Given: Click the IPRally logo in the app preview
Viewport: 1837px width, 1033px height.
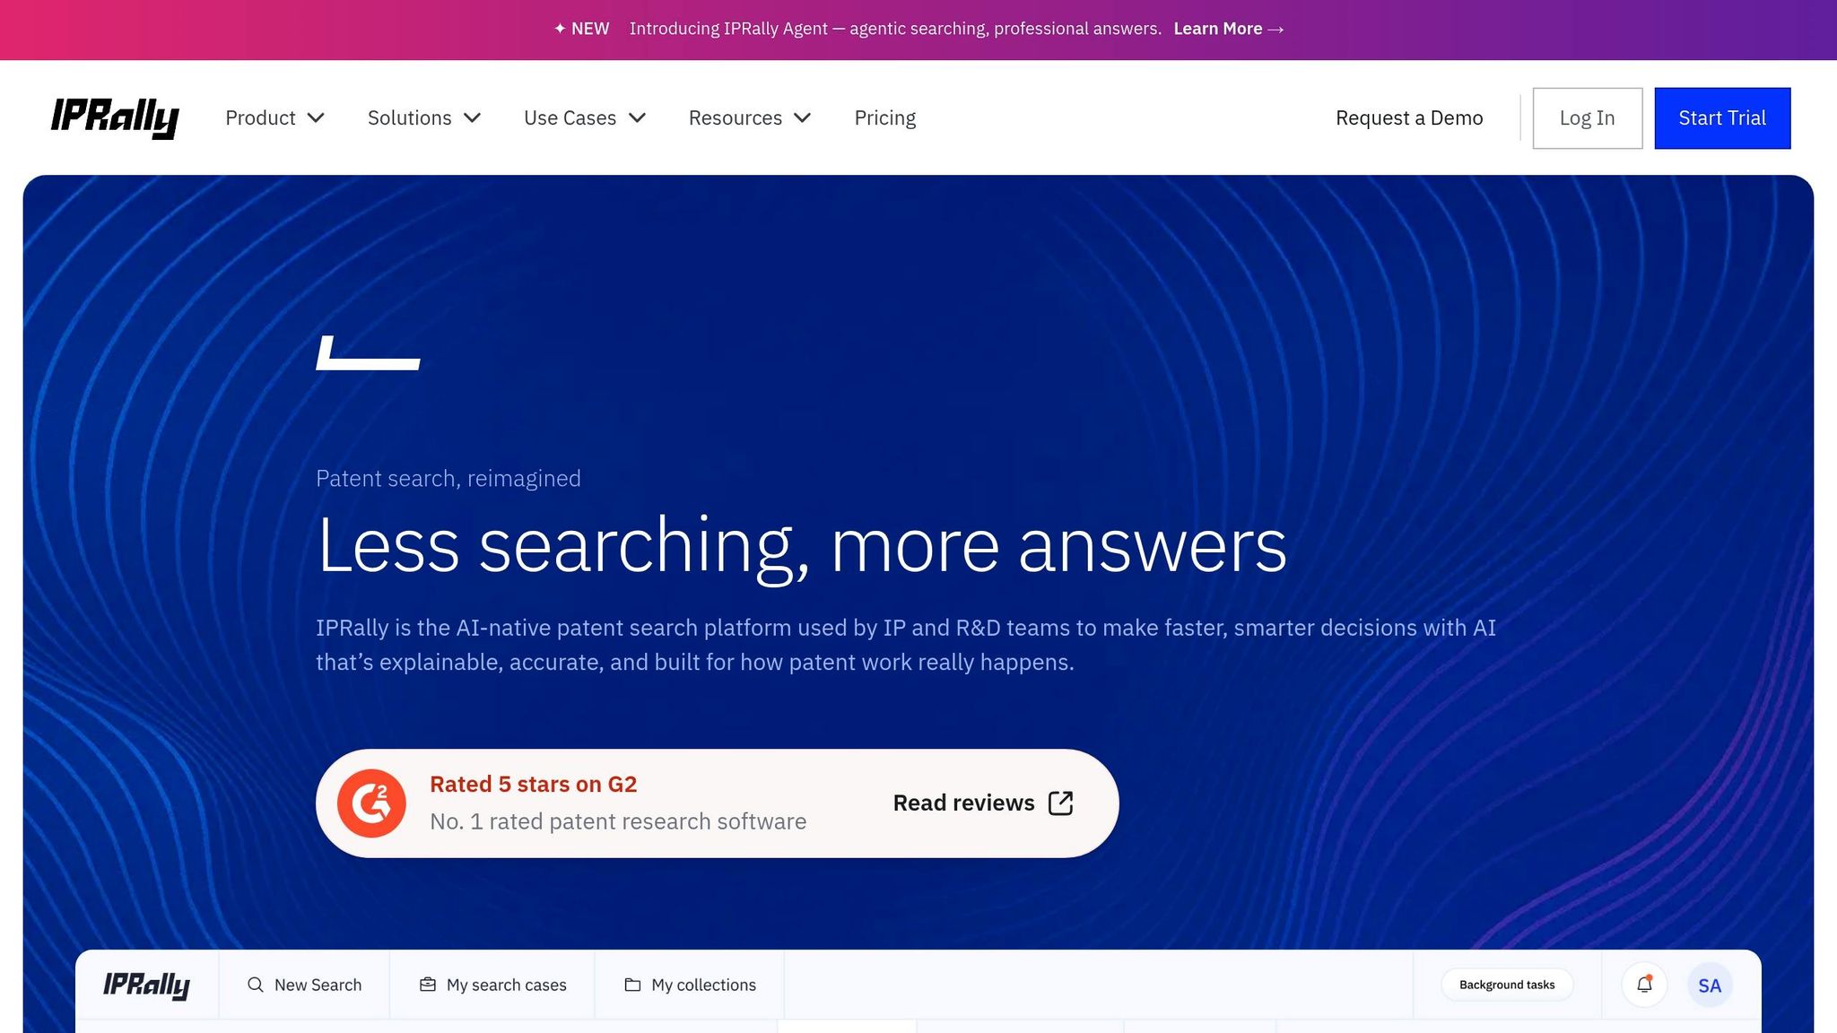Looking at the screenshot, I should [146, 985].
